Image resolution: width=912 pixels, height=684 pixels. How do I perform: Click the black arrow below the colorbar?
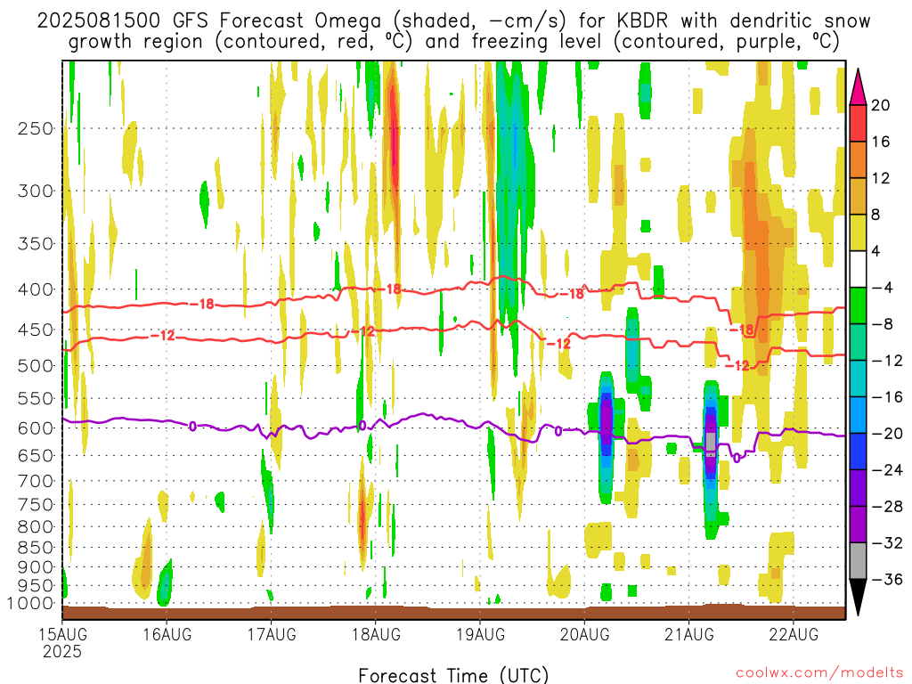858,597
